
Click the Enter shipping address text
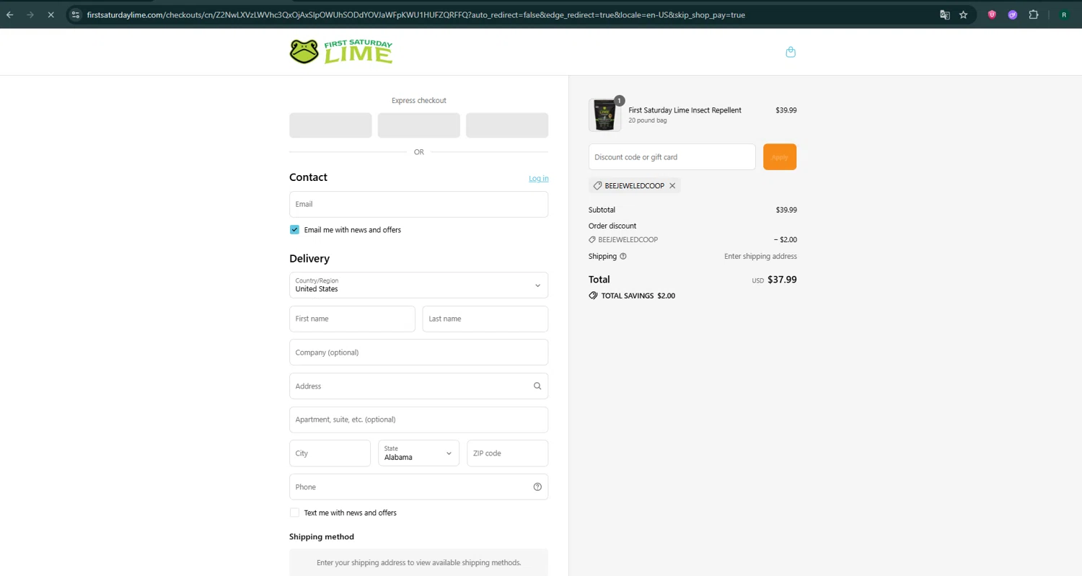click(760, 257)
